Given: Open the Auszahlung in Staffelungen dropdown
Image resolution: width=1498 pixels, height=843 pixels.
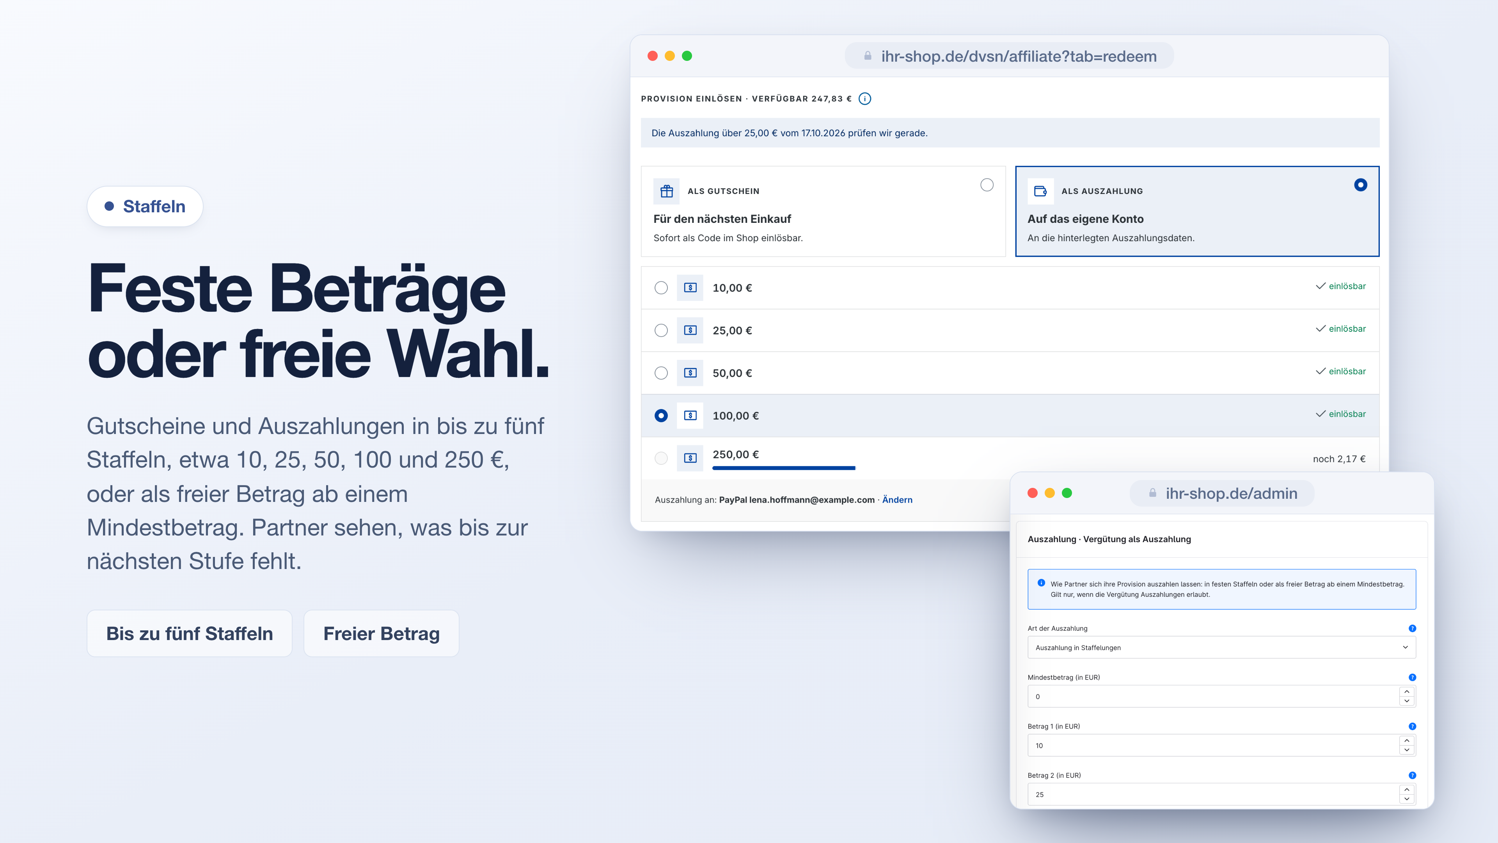Looking at the screenshot, I should (x=1222, y=647).
